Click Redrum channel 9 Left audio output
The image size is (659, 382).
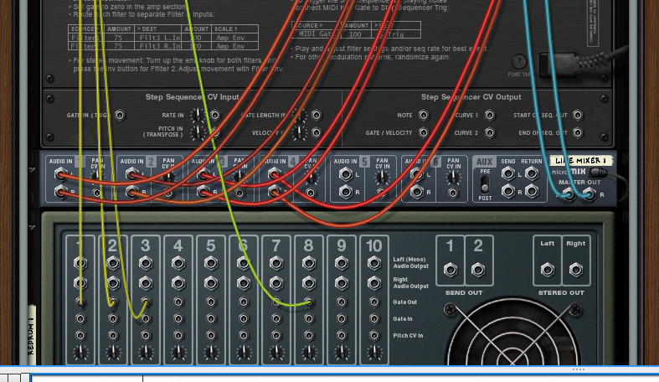click(x=342, y=263)
